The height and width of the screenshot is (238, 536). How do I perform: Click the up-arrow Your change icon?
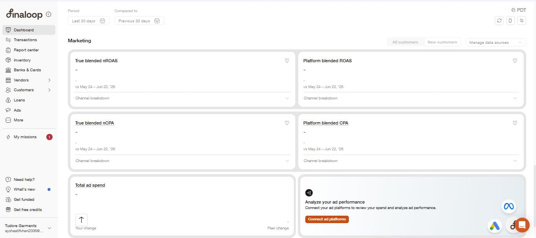coord(82,220)
